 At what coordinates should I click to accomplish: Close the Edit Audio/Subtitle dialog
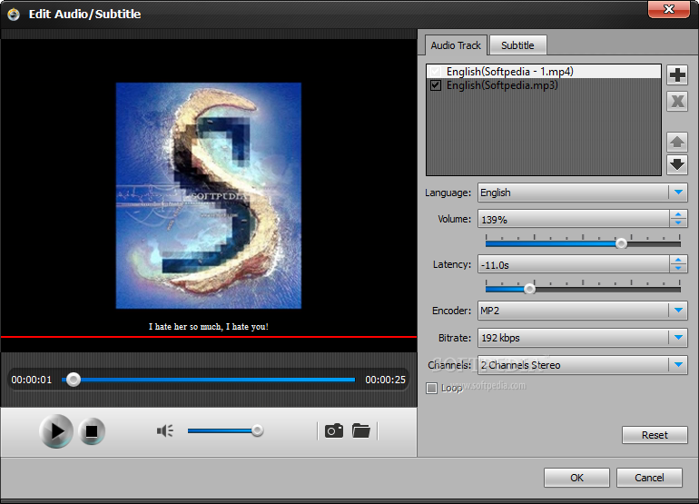point(669,9)
